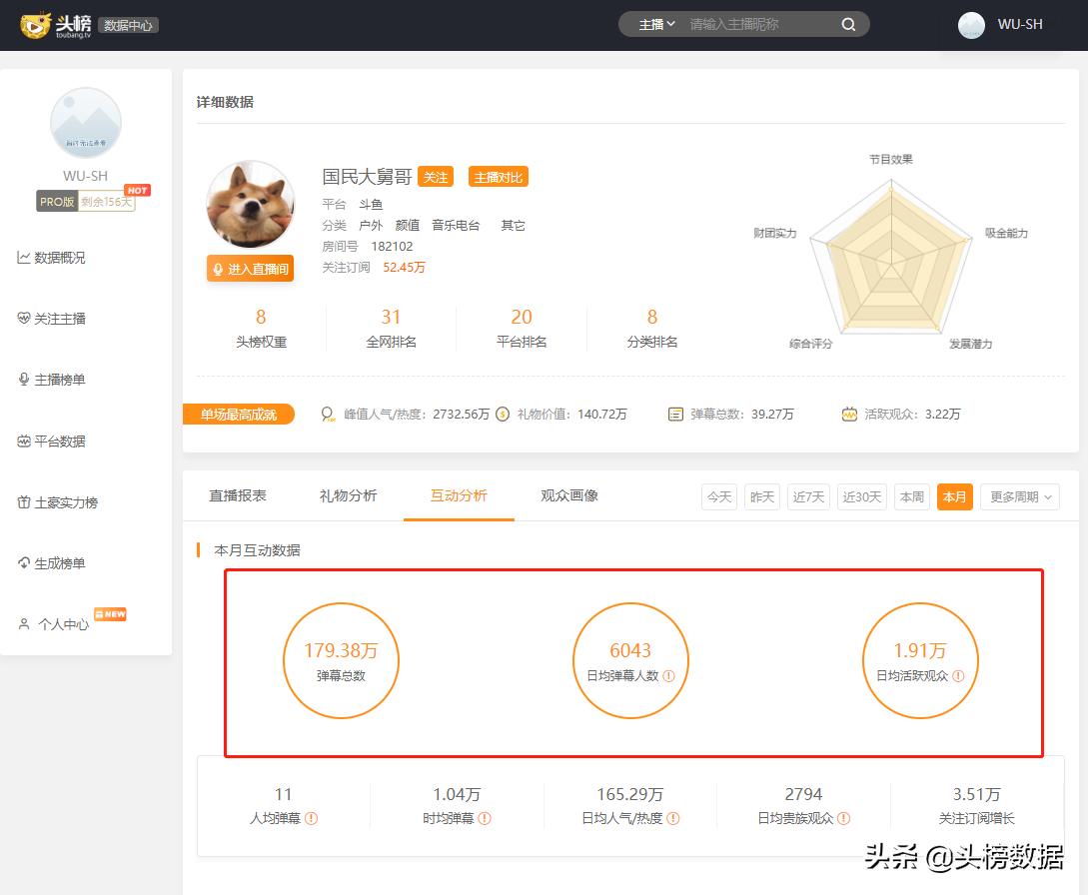1088x895 pixels.
Task: Open 关注主播 via the heart icon
Action: pos(22,319)
